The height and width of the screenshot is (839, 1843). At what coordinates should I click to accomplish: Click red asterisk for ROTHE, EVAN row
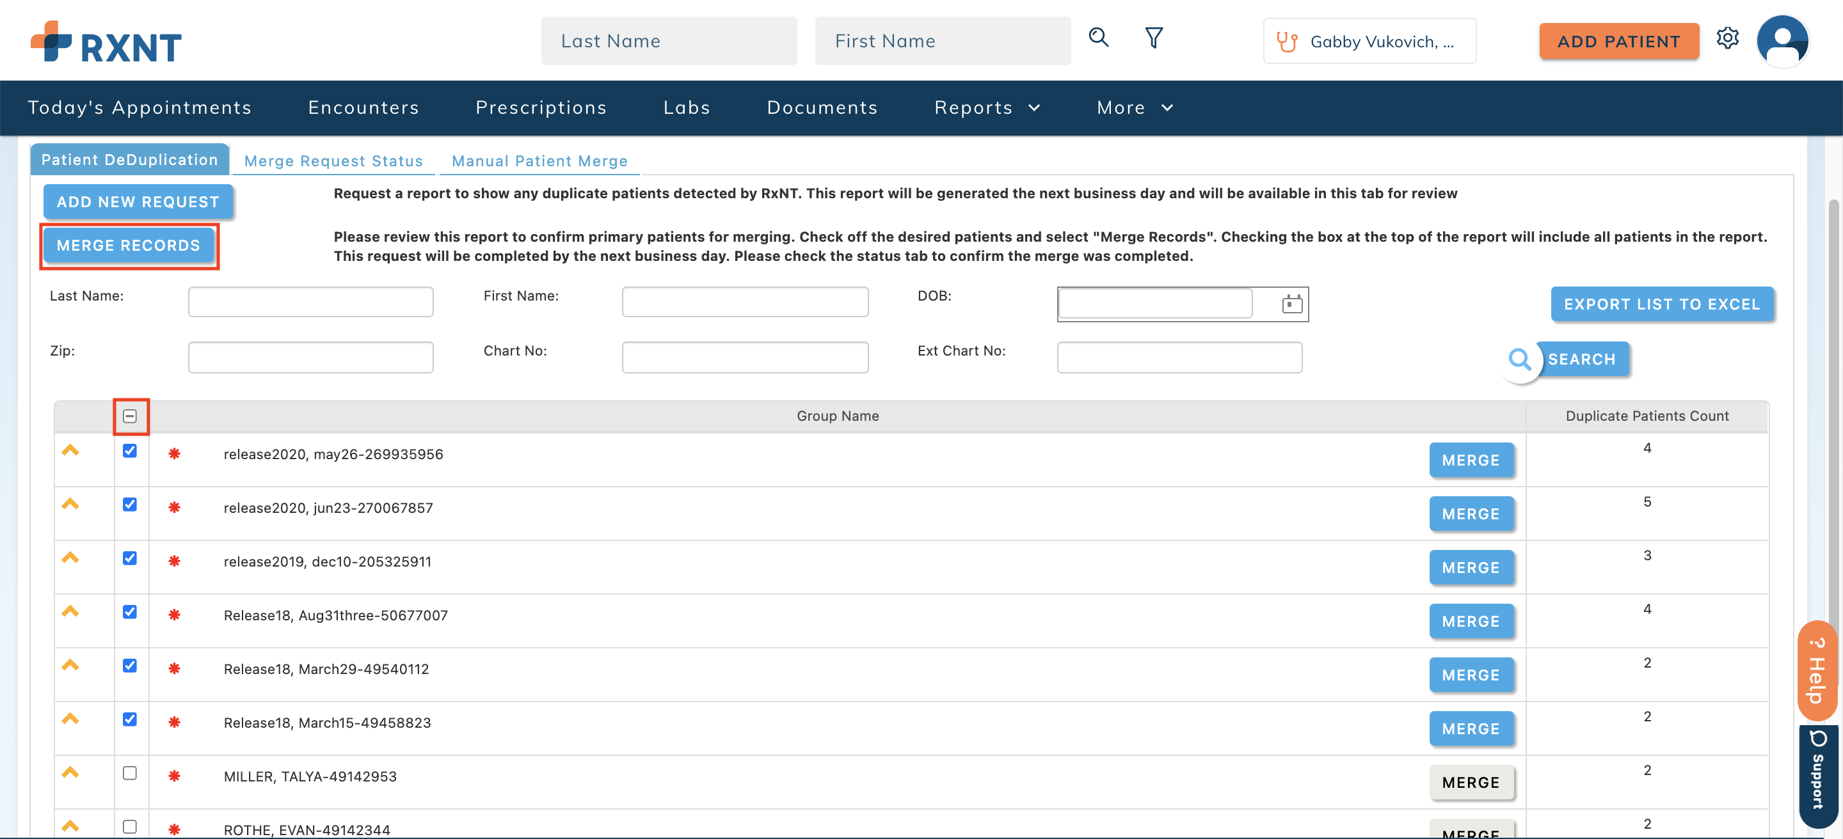click(174, 829)
